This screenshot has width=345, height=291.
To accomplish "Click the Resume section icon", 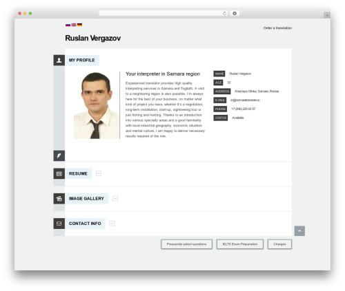I will click(59, 173).
